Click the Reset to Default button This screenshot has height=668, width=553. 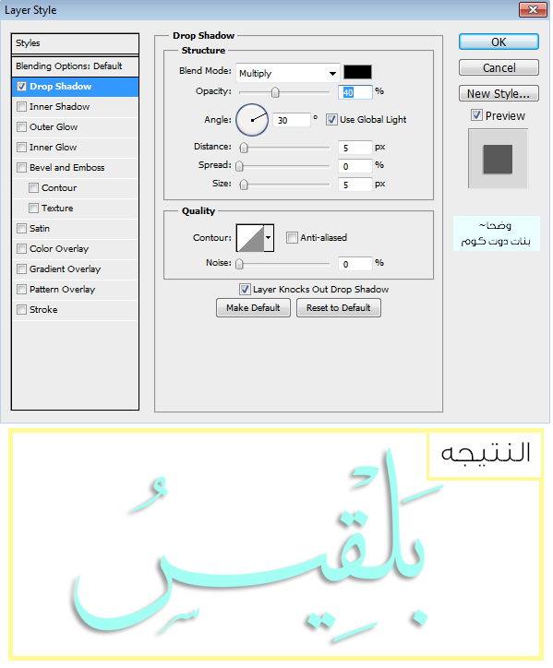point(339,307)
